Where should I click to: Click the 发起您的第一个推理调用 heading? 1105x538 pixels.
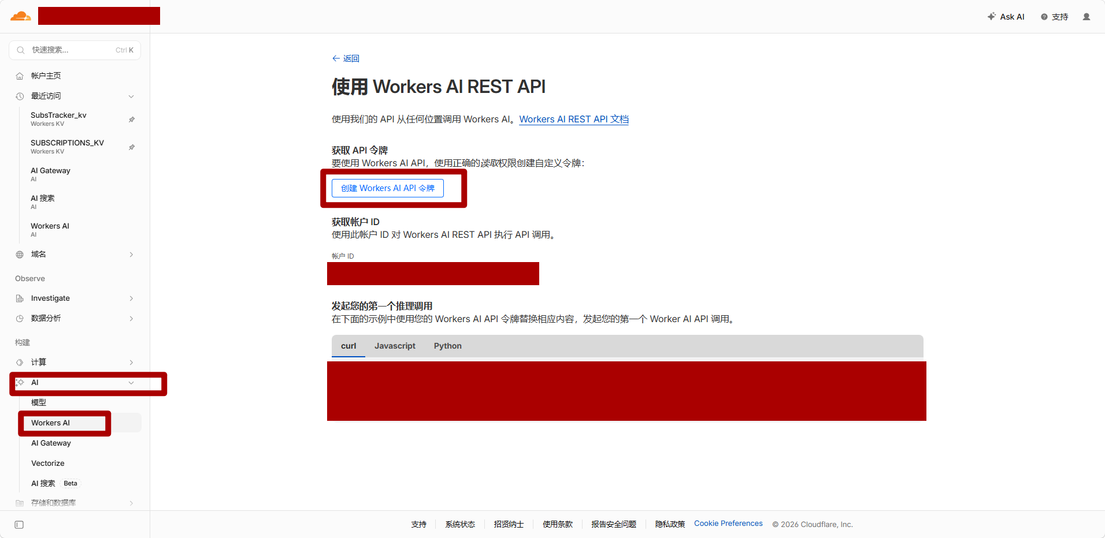[382, 306]
